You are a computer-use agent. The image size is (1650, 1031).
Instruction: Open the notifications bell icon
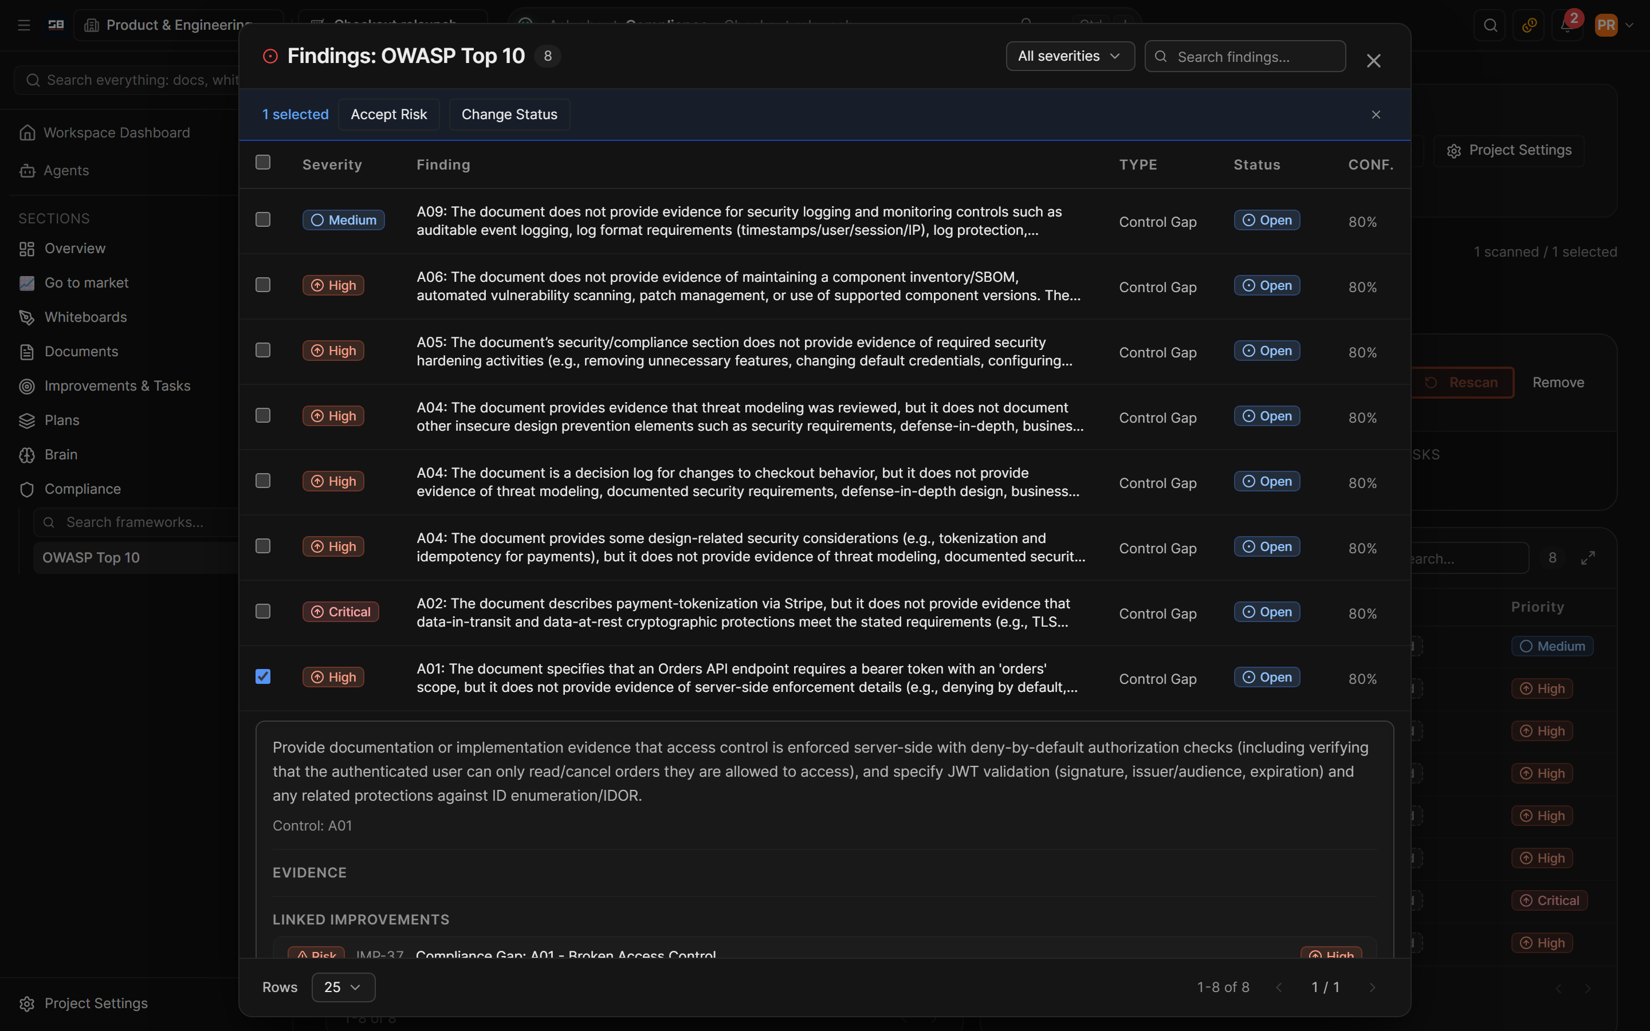(x=1567, y=25)
